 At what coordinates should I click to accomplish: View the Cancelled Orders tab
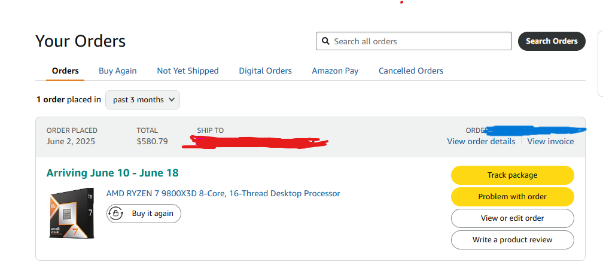pyautogui.click(x=411, y=71)
